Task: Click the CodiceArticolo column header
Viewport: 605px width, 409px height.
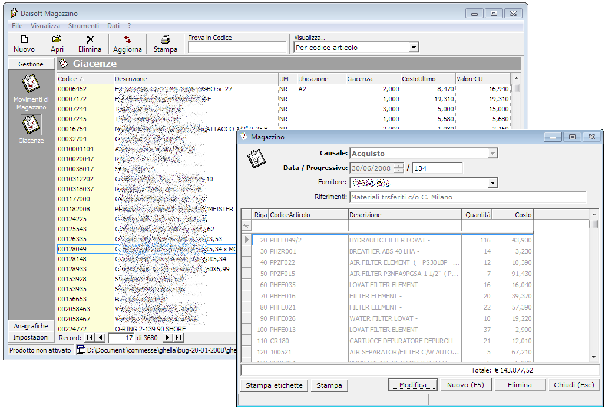Action: point(308,215)
